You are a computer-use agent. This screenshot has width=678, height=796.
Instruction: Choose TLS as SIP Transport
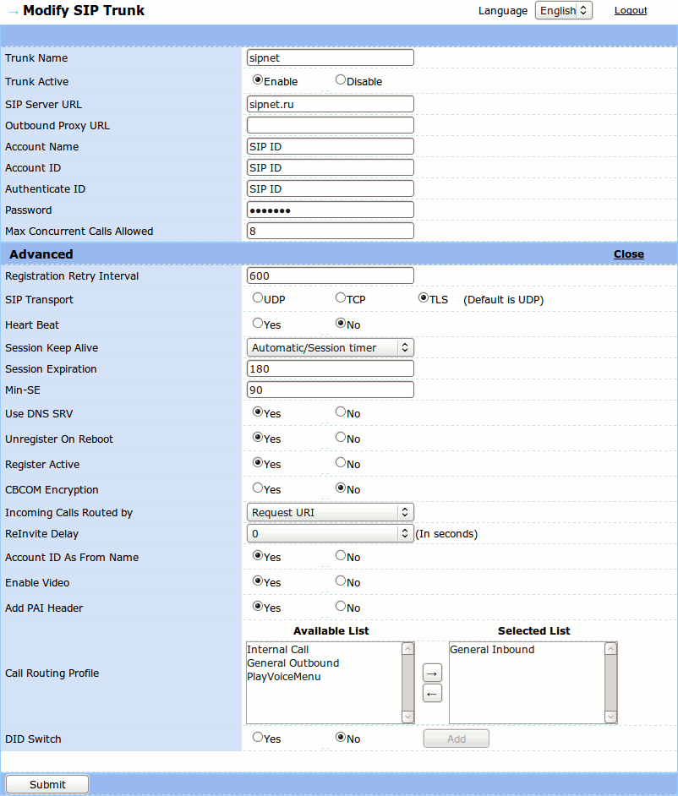[423, 297]
